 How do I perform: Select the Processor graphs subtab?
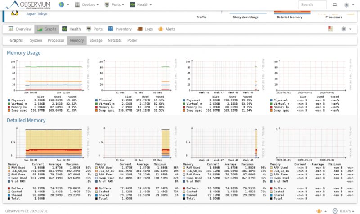56,40
